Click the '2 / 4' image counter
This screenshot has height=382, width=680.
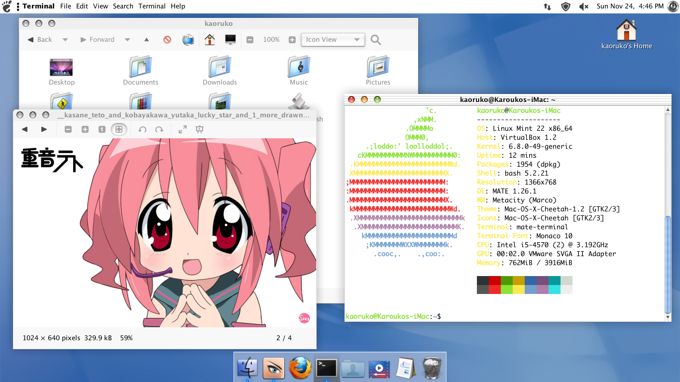tap(284, 338)
